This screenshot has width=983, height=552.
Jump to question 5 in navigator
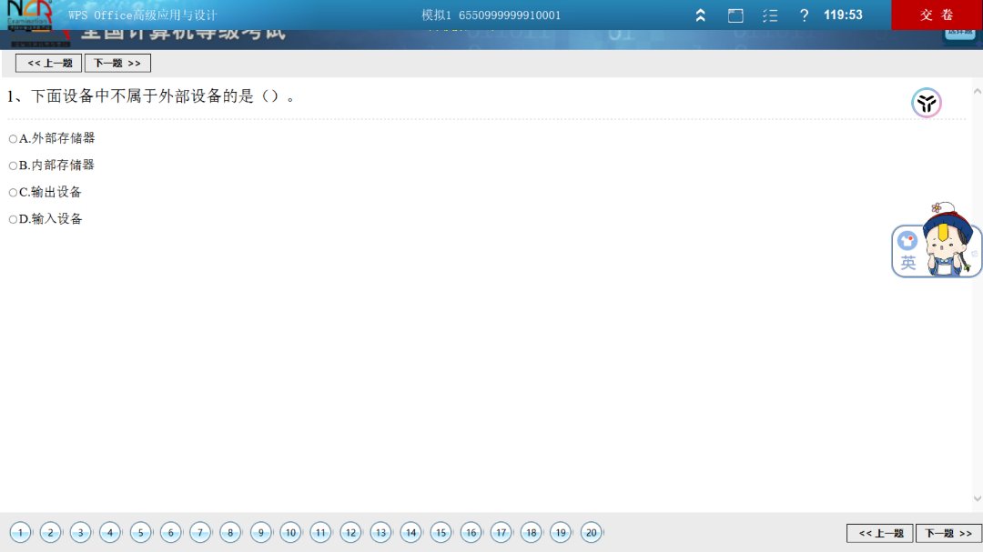[140, 533]
